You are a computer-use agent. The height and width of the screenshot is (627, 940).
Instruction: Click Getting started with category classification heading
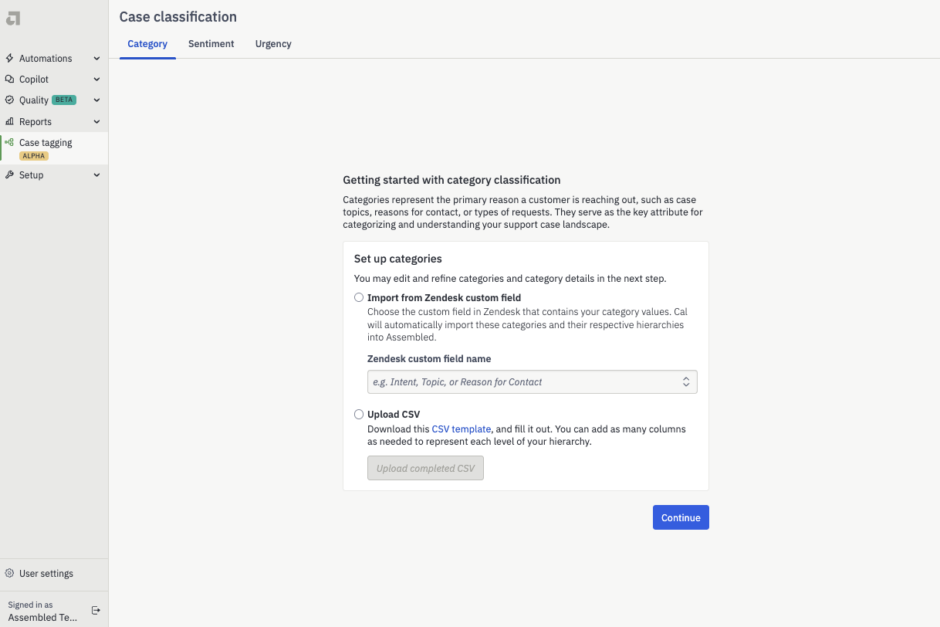pos(451,180)
